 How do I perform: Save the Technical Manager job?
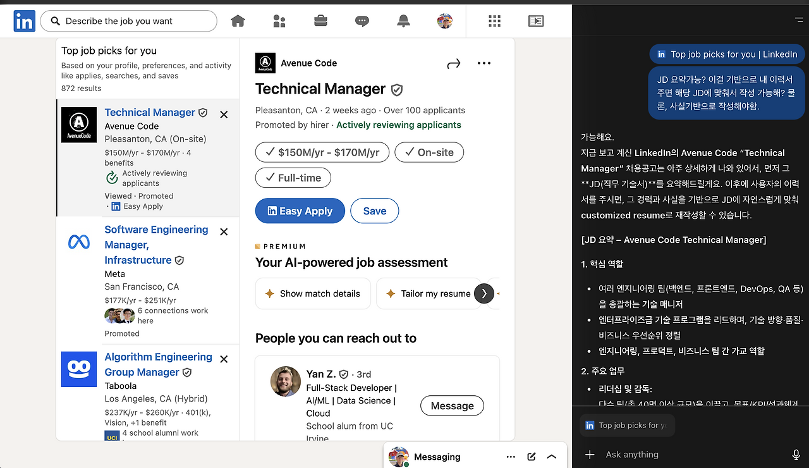375,211
